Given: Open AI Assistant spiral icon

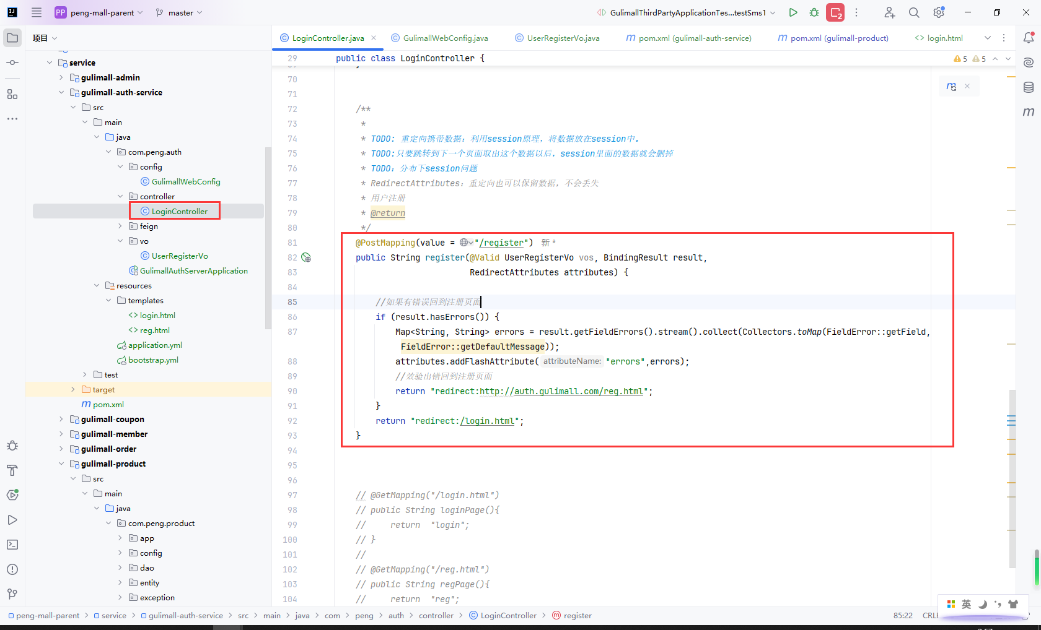Looking at the screenshot, I should click(x=1029, y=63).
